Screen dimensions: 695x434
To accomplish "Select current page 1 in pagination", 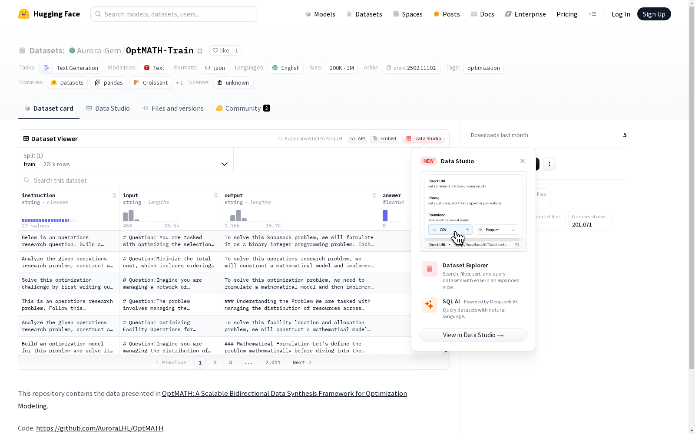I will pyautogui.click(x=200, y=362).
